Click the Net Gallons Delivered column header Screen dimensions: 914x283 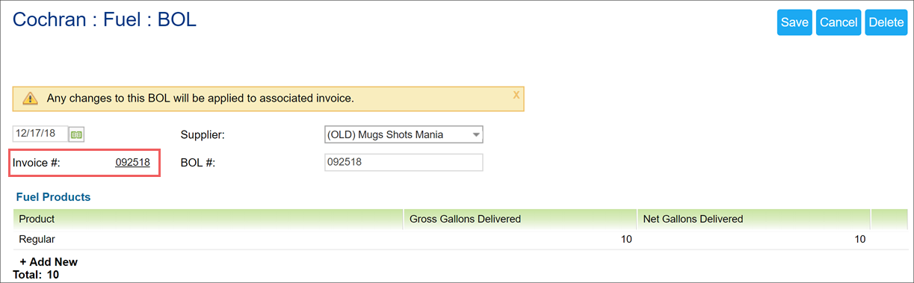(x=693, y=219)
